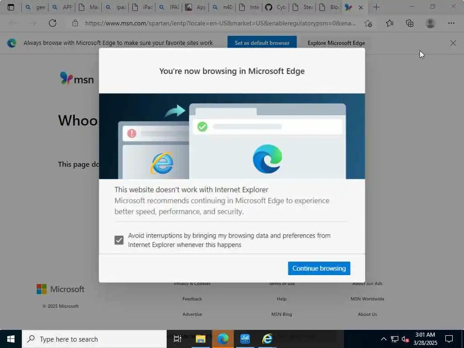Switch to the 'n40' search tab

tap(222, 7)
